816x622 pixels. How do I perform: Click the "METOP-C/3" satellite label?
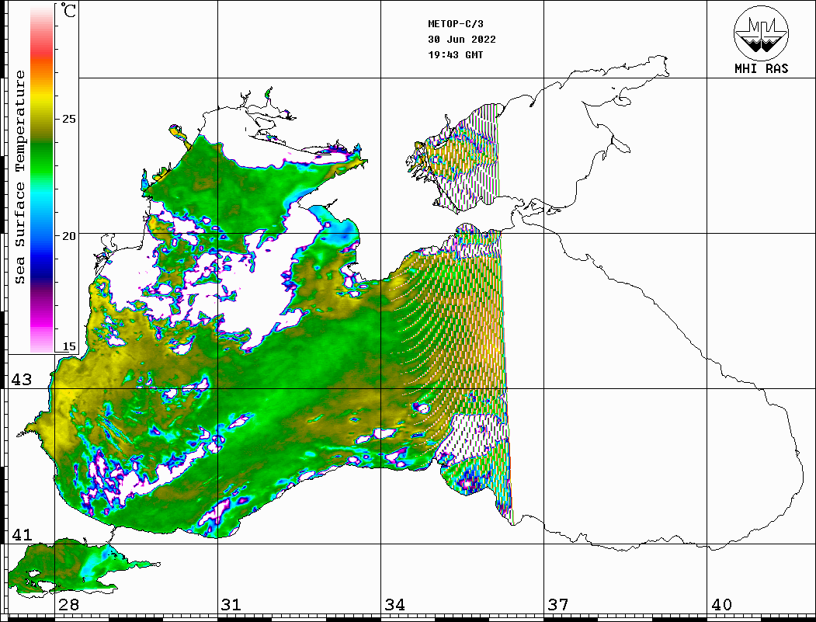(456, 24)
